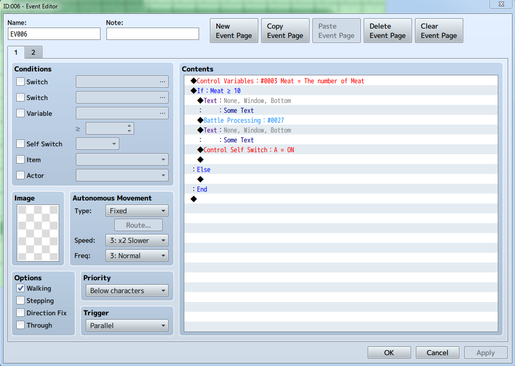Close the Event Editor window
This screenshot has height=366, width=515.
point(501,4)
